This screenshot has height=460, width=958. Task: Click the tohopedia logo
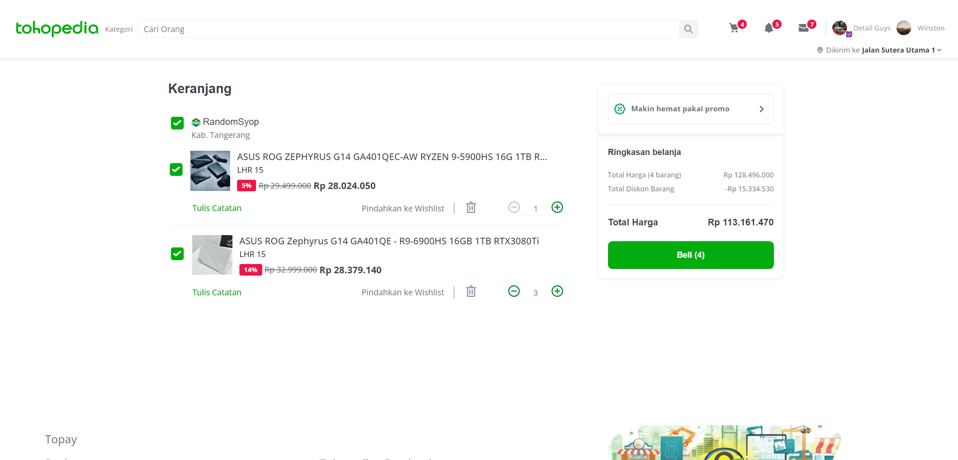56,28
